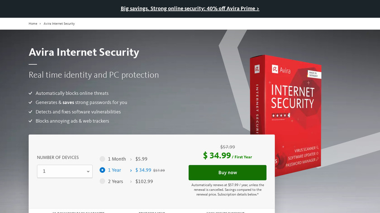Select the 1 Year subscription radio button
The width and height of the screenshot is (380, 213).
click(103, 170)
